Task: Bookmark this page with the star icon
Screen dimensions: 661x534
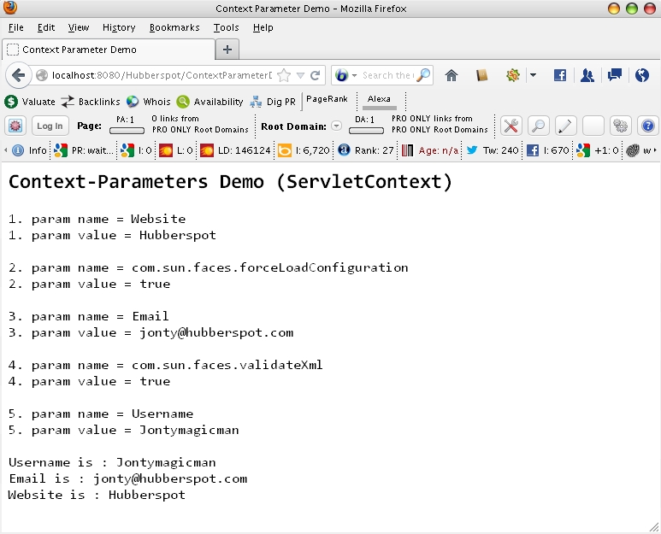Action: 284,75
